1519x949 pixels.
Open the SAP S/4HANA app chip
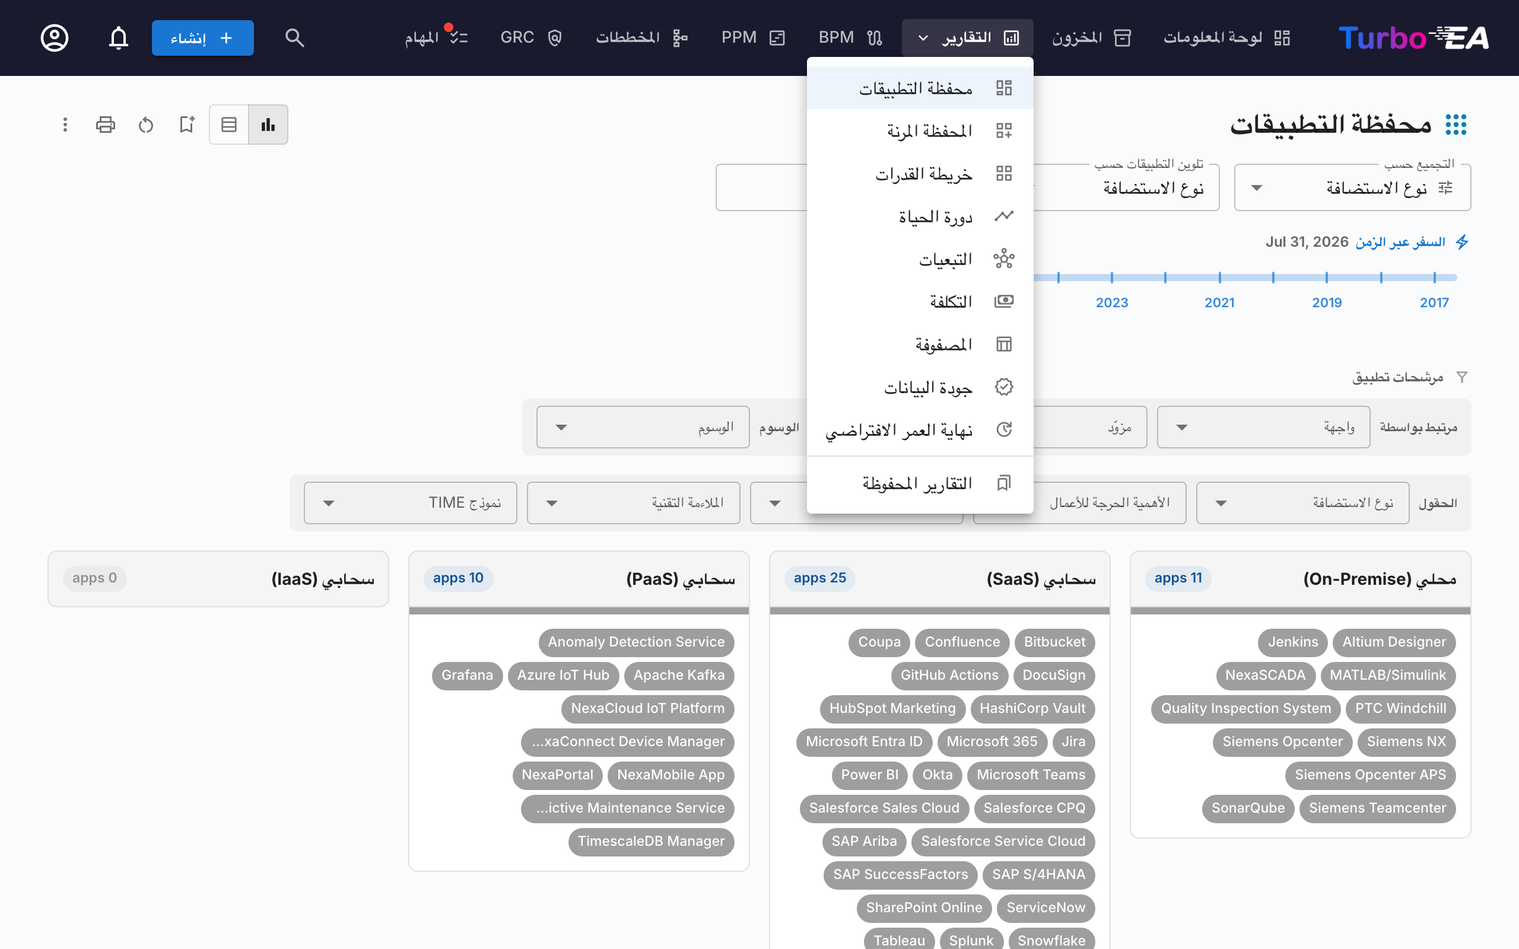(x=1039, y=874)
